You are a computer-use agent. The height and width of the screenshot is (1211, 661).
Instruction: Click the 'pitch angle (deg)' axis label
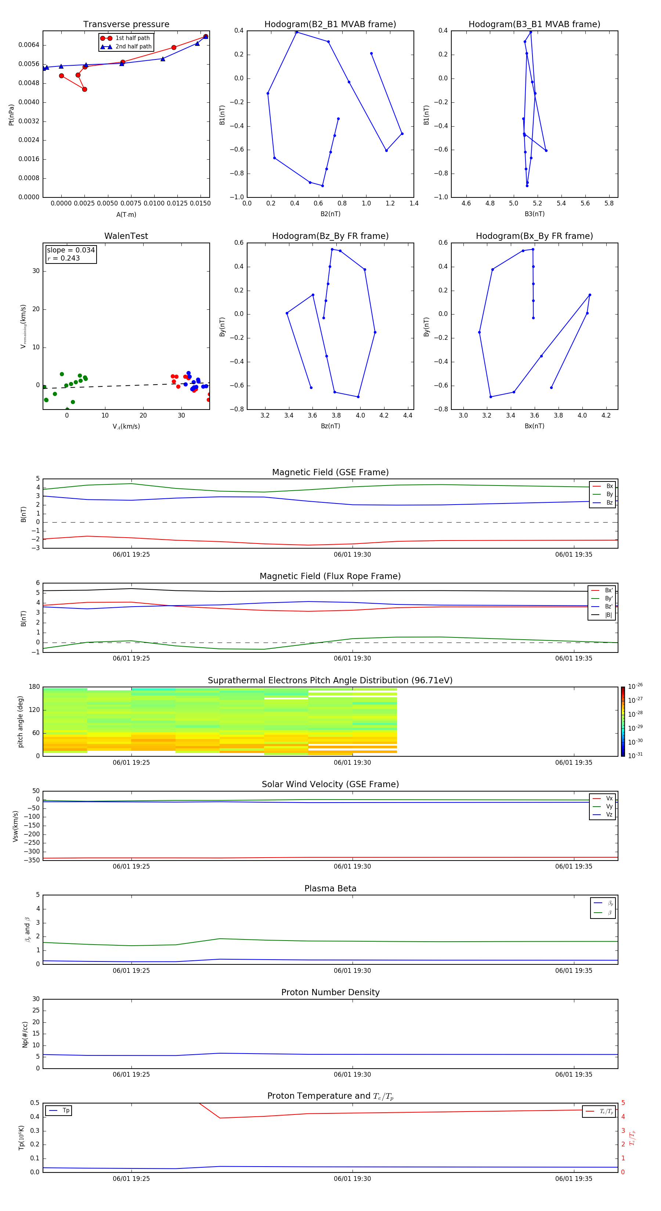(20, 721)
